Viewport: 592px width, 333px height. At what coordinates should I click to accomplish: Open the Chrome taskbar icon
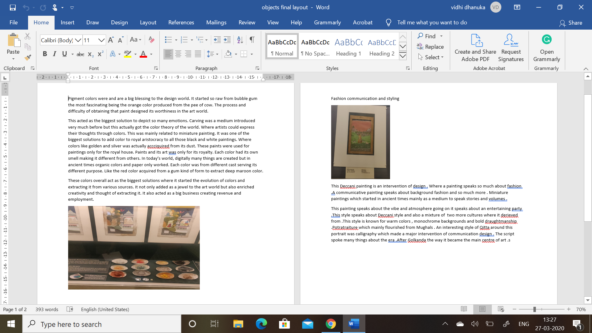331,324
